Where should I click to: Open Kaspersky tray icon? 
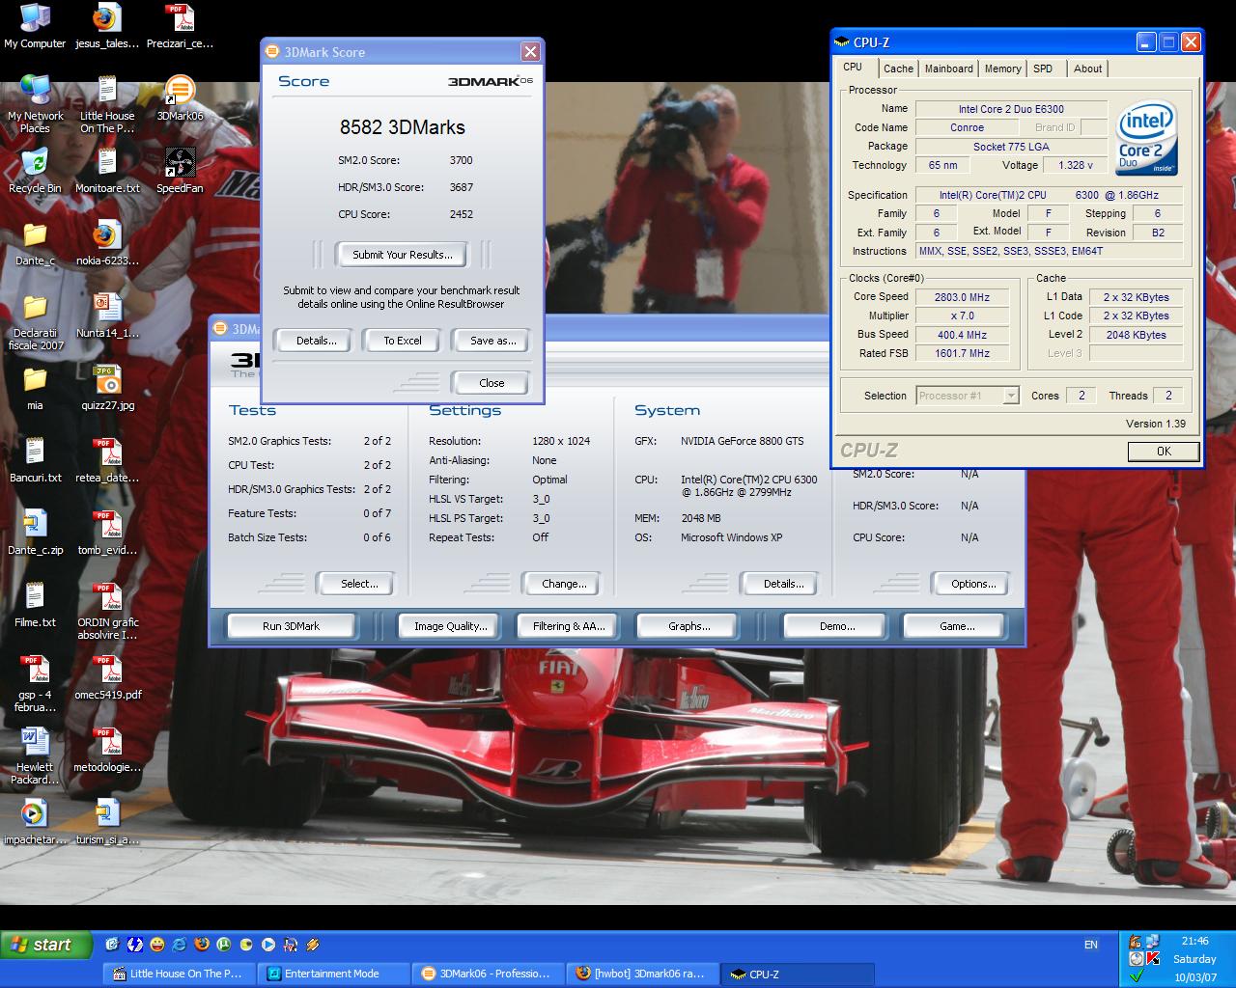1153,959
